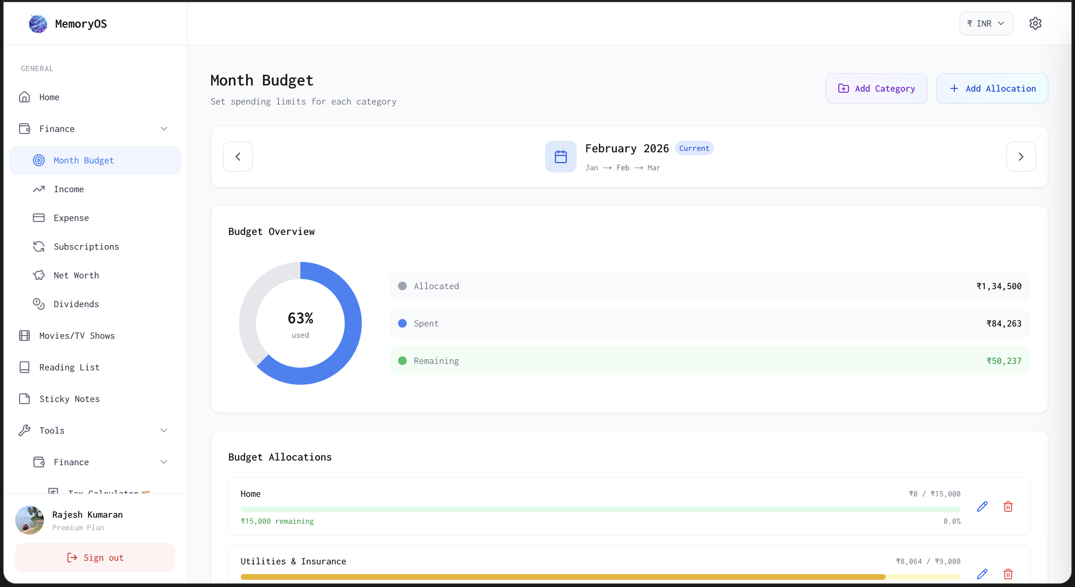Navigate to Subscriptions in sidebar
The height and width of the screenshot is (587, 1075).
point(86,247)
